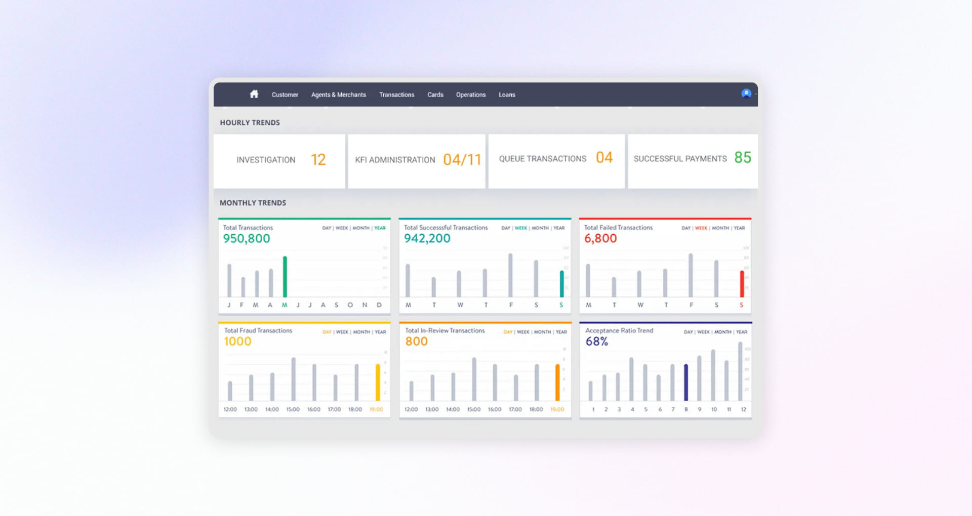Switch Total Transactions chart to MONTH view
Viewport: 972px width, 516px height.
click(360, 228)
